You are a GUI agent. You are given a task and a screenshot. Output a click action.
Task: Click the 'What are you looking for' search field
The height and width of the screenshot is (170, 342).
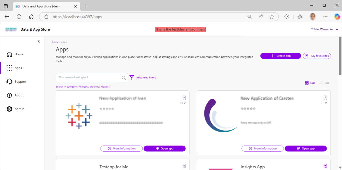pyautogui.click(x=89, y=78)
